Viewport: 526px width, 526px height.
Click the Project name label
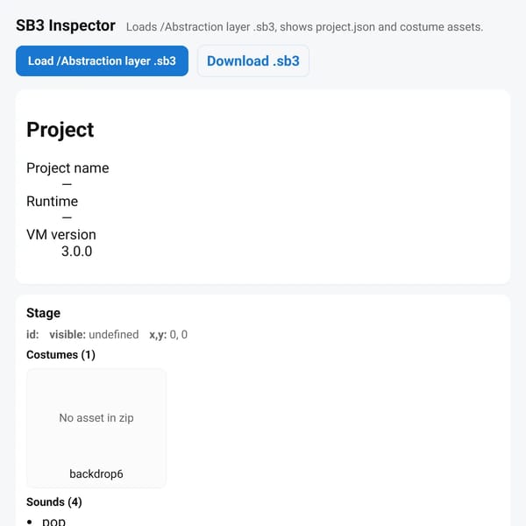click(x=68, y=168)
